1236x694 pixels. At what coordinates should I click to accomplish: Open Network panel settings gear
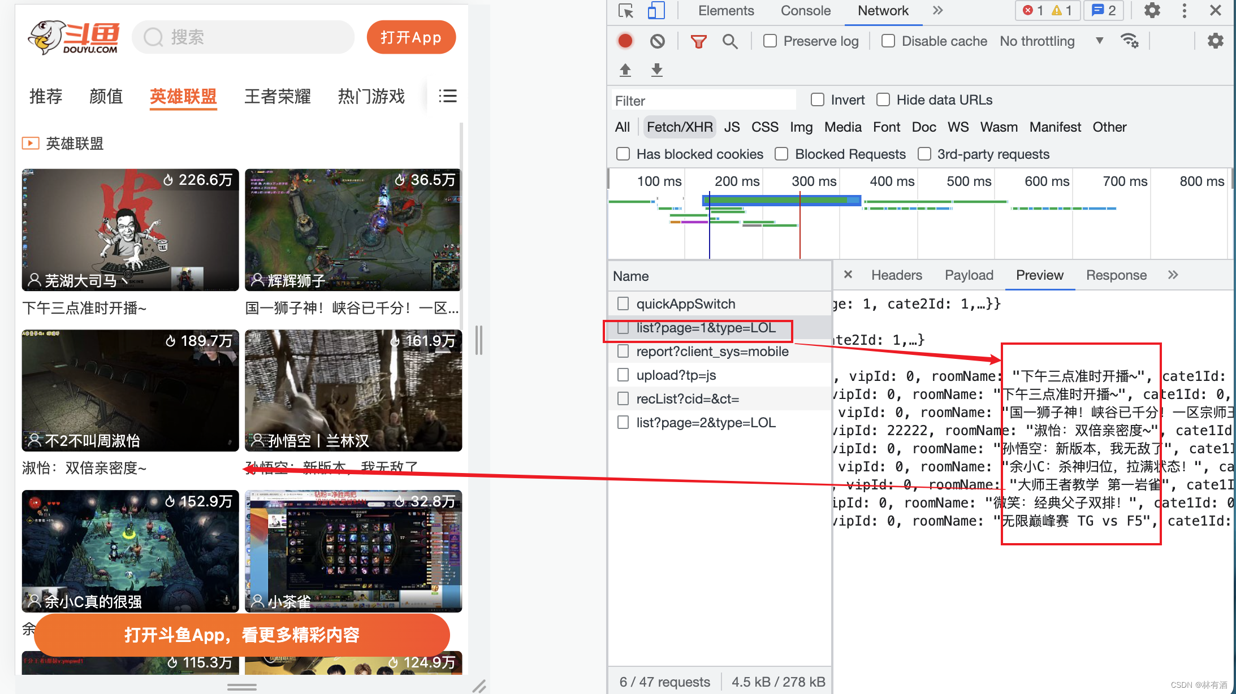click(1215, 41)
